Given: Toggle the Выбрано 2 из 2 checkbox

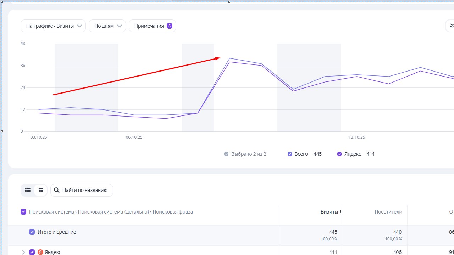Looking at the screenshot, I should (x=226, y=154).
